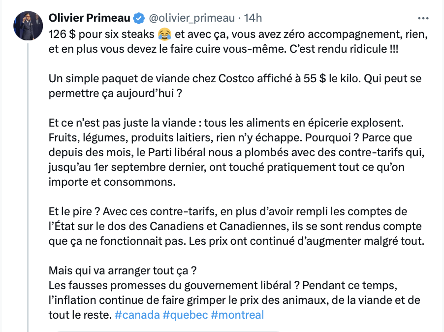Open the profile via the Olivier Primeau display name
The width and height of the screenshot is (444, 332).
click(89, 18)
